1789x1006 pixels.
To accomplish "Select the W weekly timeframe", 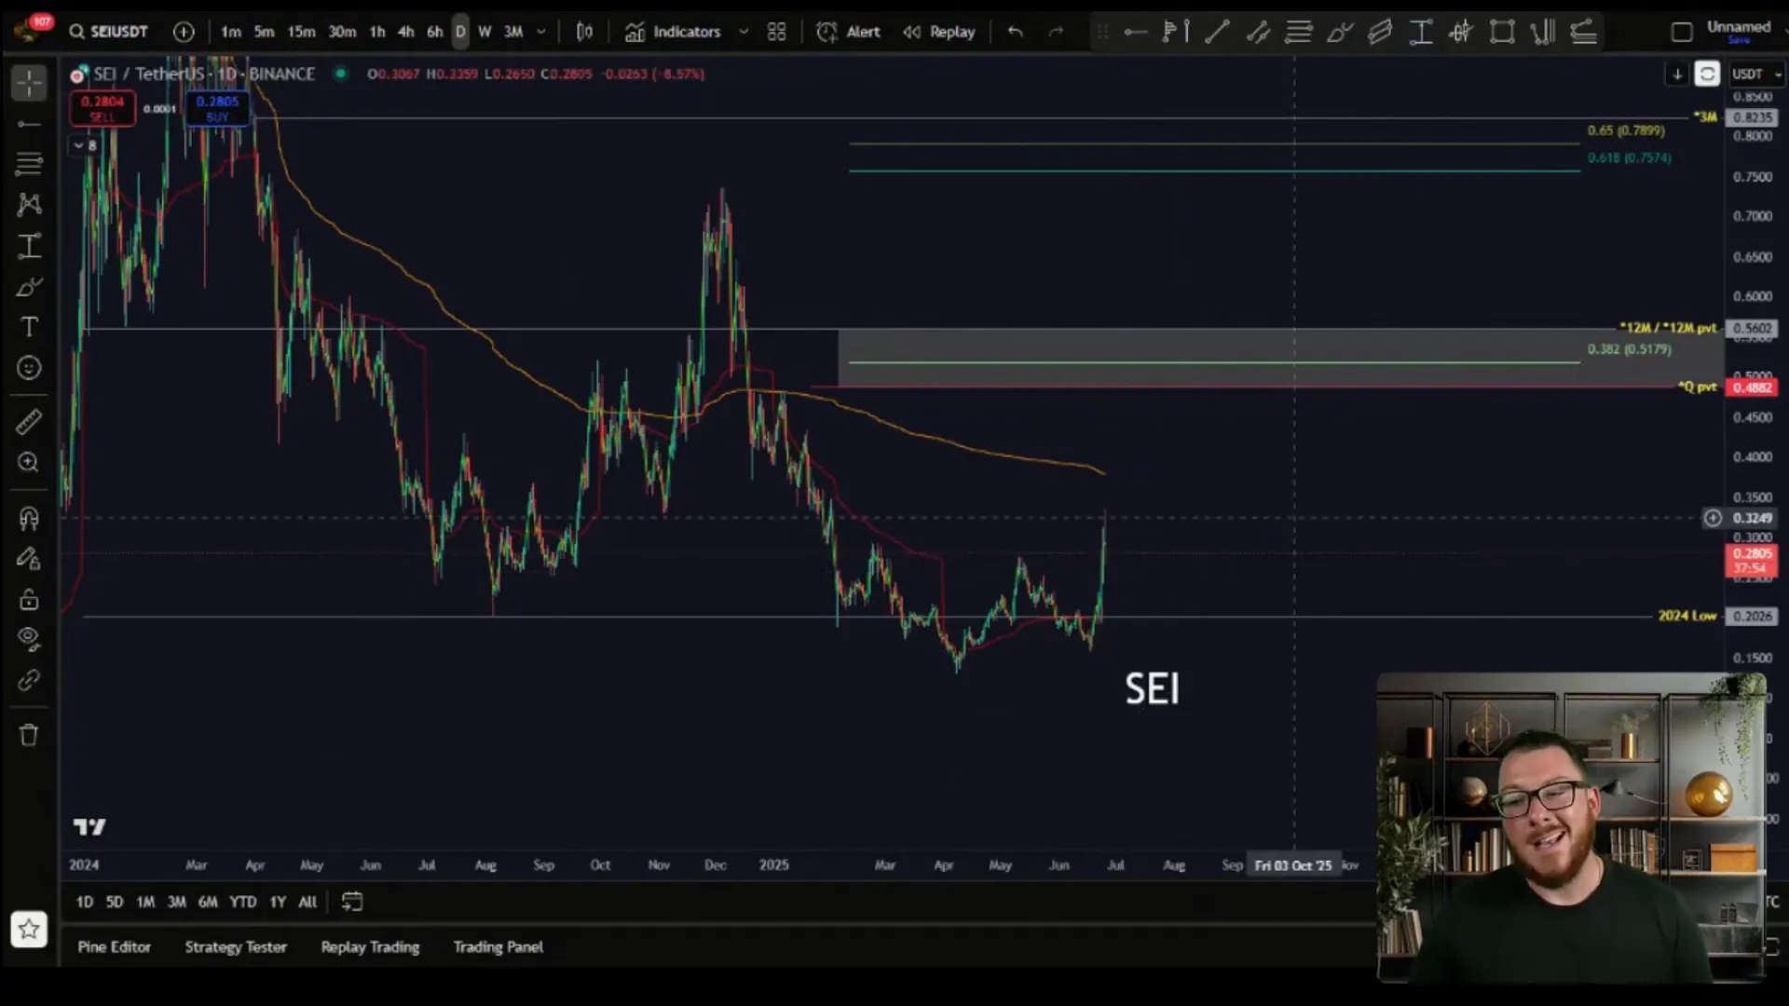I will click(x=485, y=32).
